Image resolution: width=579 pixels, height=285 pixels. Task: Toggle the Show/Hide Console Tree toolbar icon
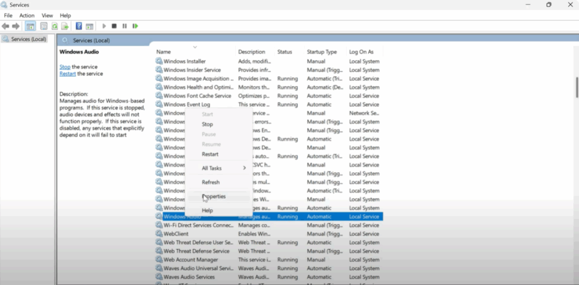point(31,26)
